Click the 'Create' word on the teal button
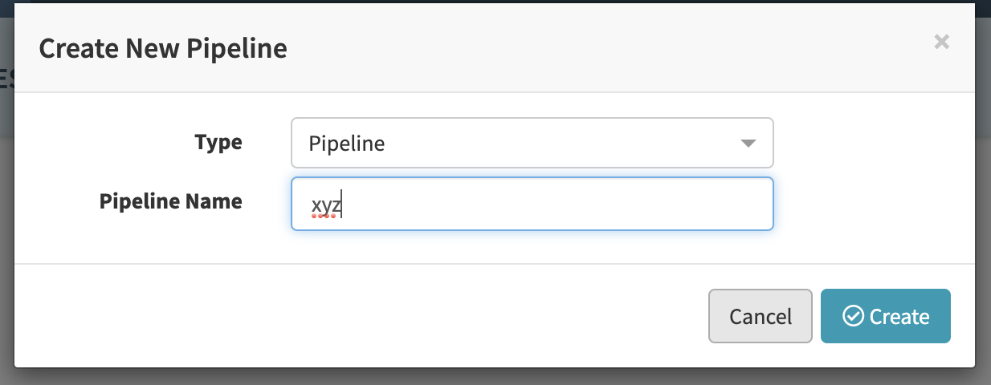991x385 pixels. tap(899, 317)
